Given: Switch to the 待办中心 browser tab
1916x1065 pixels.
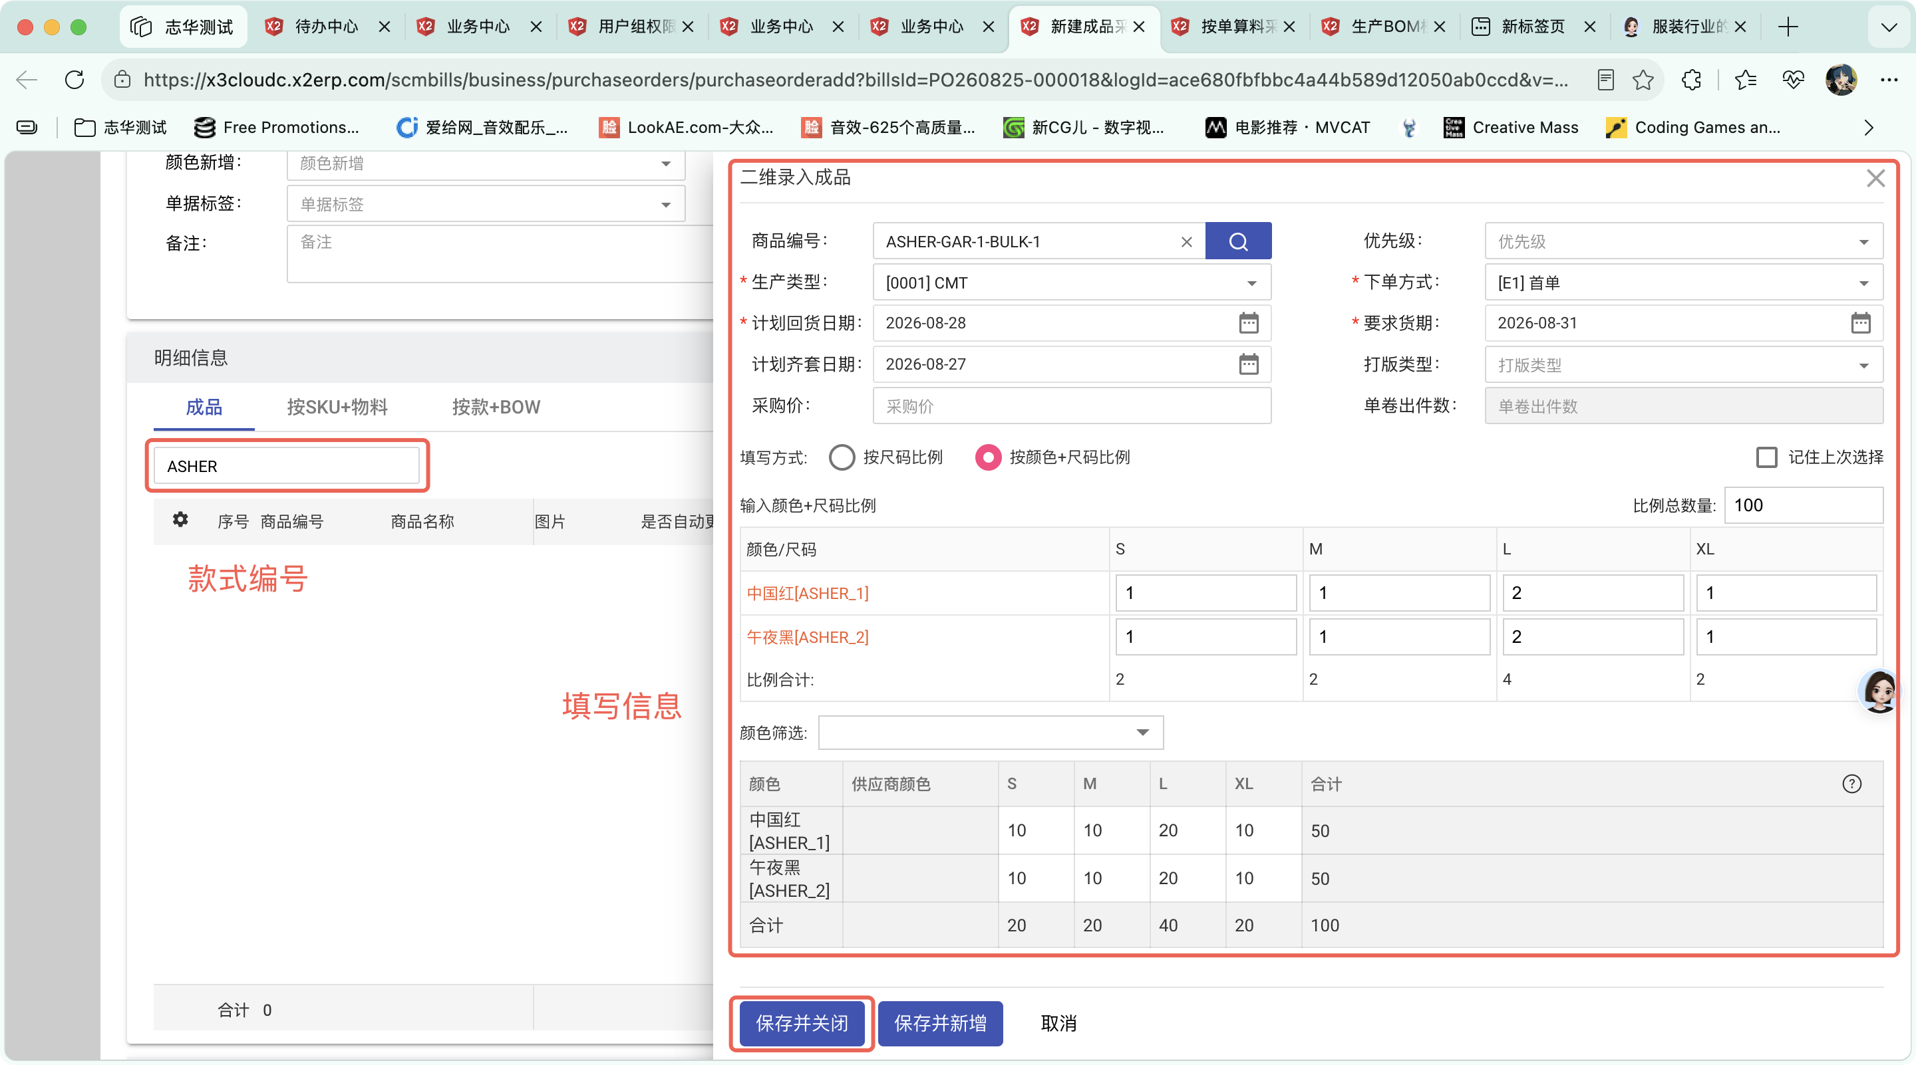Looking at the screenshot, I should [326, 27].
